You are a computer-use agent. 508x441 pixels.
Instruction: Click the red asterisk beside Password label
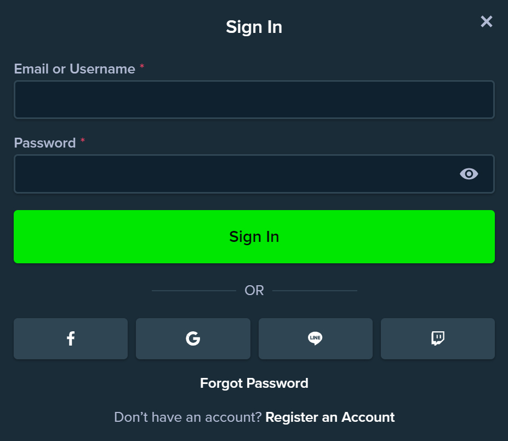83,141
